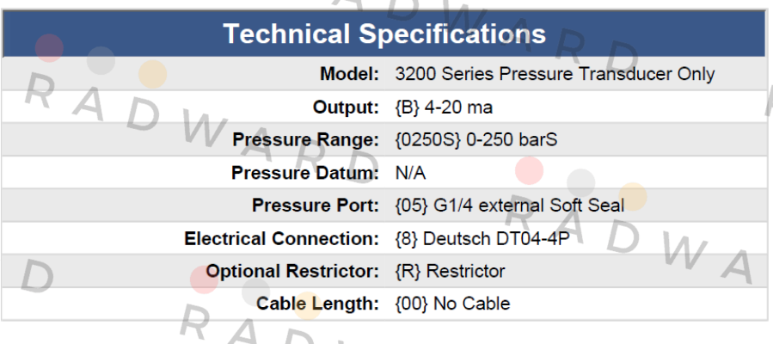Click the {R} Restrictor value
The height and width of the screenshot is (344, 773).
450,272
